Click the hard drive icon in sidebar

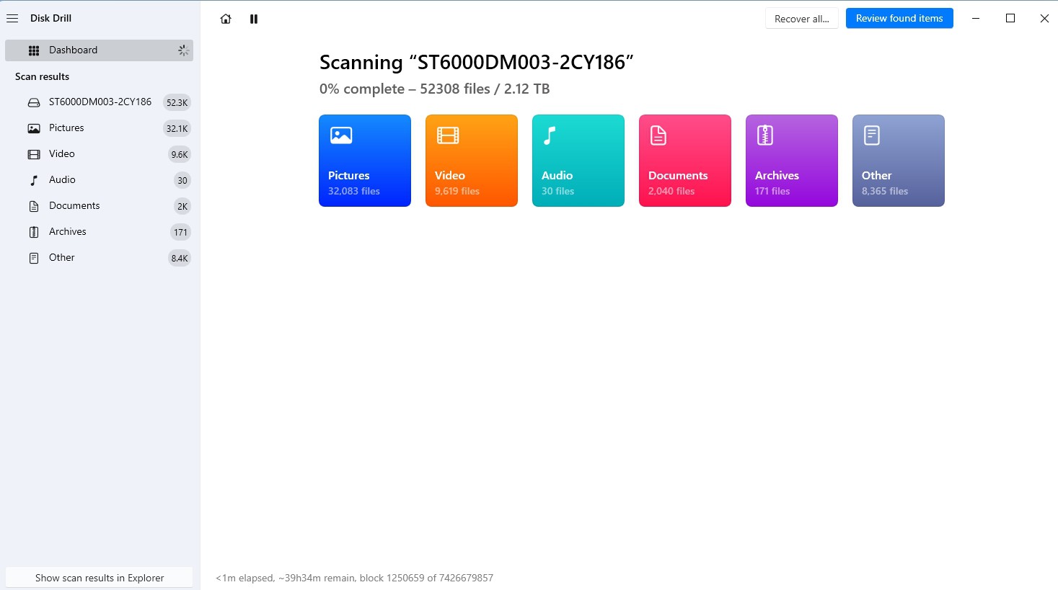click(x=34, y=102)
